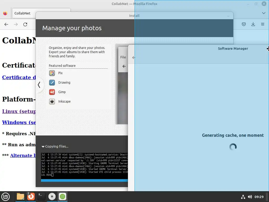Click back arrow under File in slideshow
The image size is (269, 202).
pos(124,66)
